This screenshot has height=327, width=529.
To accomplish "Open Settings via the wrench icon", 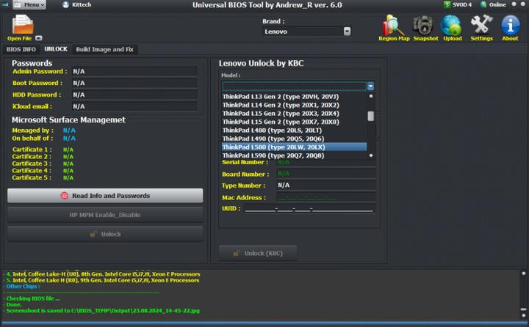I will (481, 26).
